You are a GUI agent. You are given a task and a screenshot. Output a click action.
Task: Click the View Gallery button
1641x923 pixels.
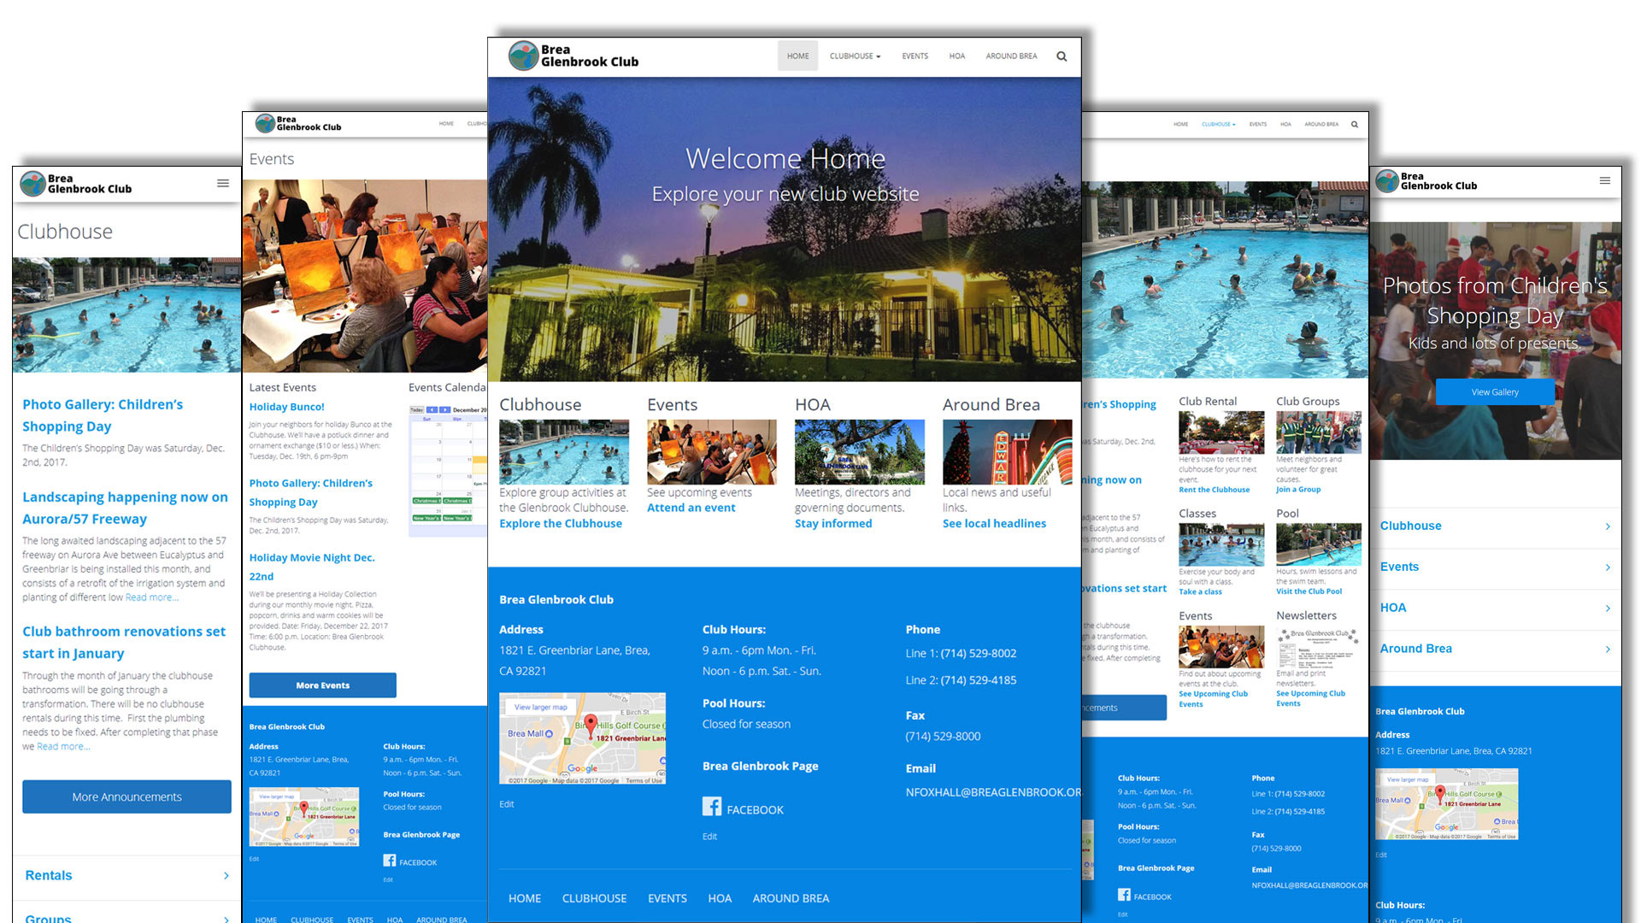pos(1495,392)
